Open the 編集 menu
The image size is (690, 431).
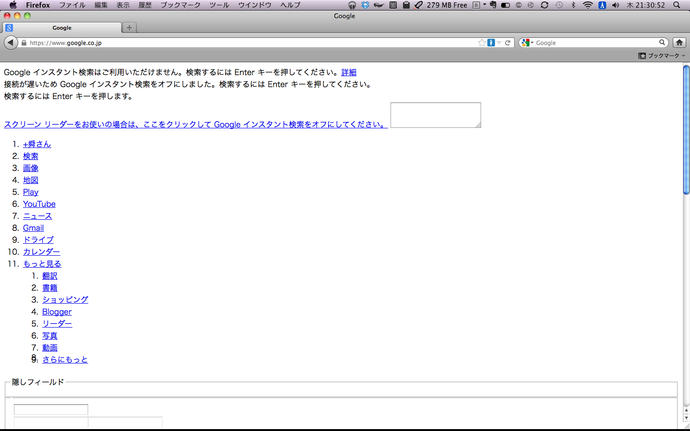[x=101, y=5]
